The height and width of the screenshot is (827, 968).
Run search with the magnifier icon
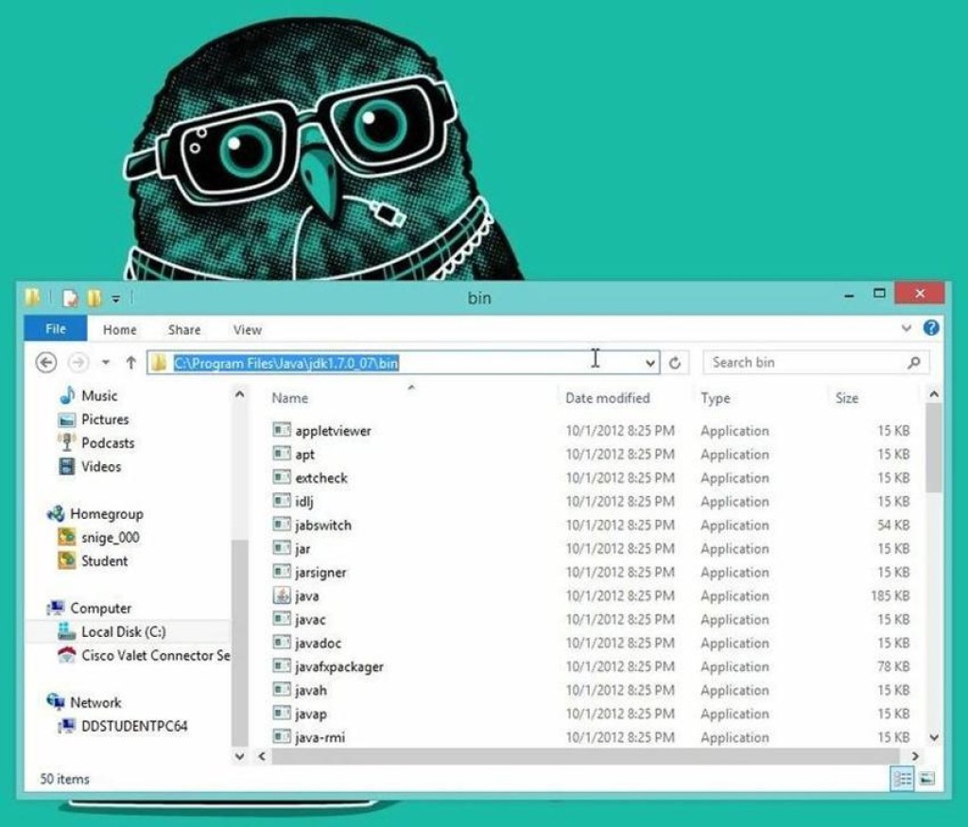pyautogui.click(x=912, y=363)
